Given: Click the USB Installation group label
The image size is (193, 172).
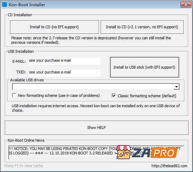Looking at the screenshot, I should (21, 51).
